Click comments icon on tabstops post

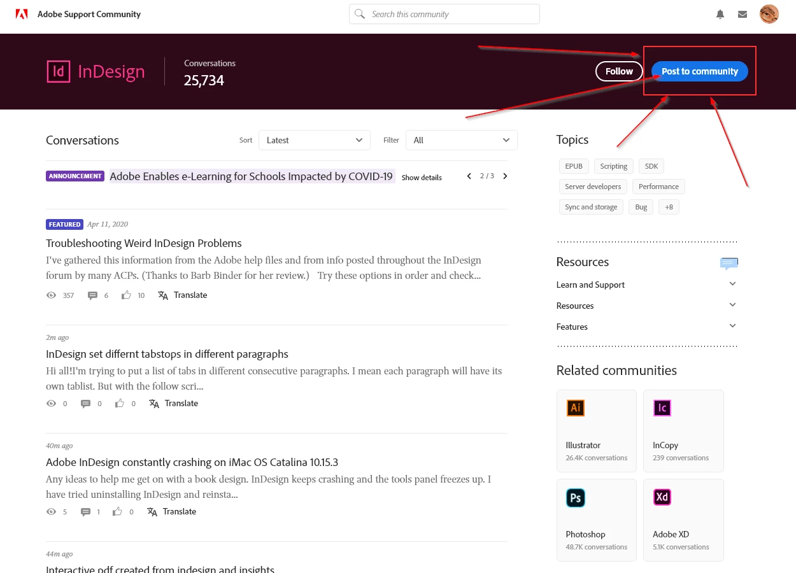tap(86, 404)
